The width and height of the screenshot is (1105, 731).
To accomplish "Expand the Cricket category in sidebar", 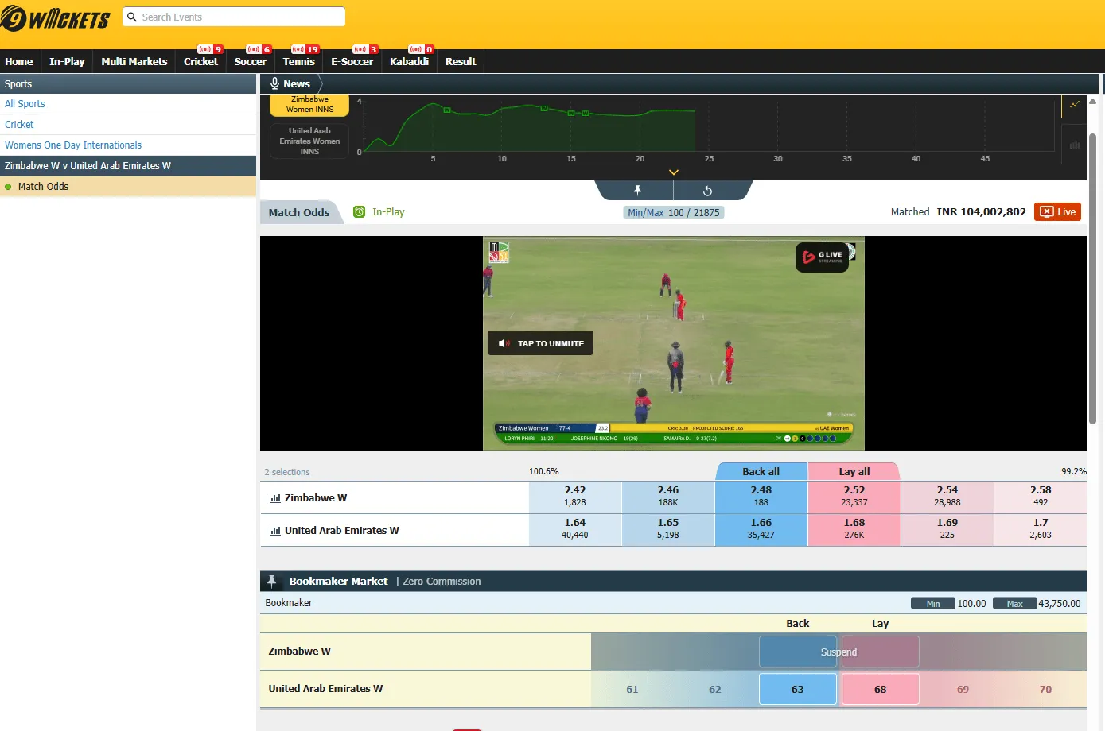I will [x=19, y=124].
